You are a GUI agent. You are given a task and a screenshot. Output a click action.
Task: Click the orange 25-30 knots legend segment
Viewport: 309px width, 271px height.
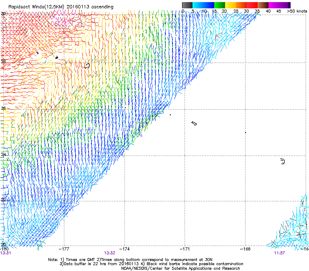coord(241,5)
